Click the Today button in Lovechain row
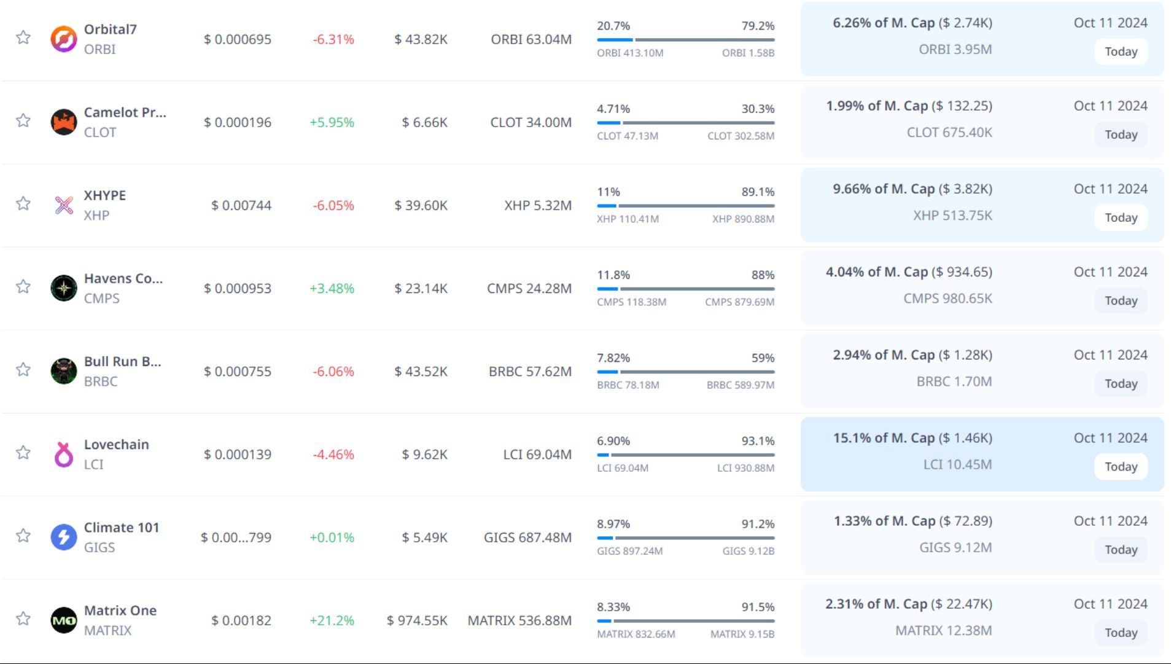The height and width of the screenshot is (664, 1171). pyautogui.click(x=1121, y=467)
